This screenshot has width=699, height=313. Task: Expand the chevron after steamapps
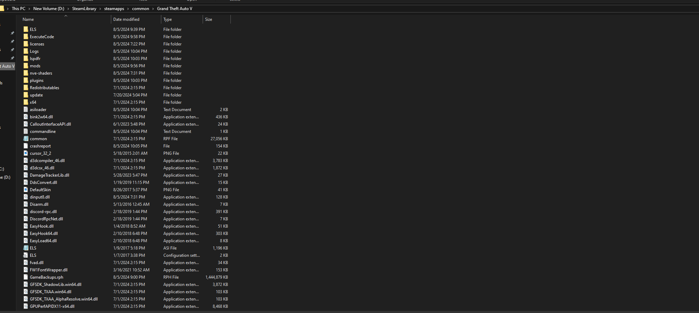pos(128,9)
